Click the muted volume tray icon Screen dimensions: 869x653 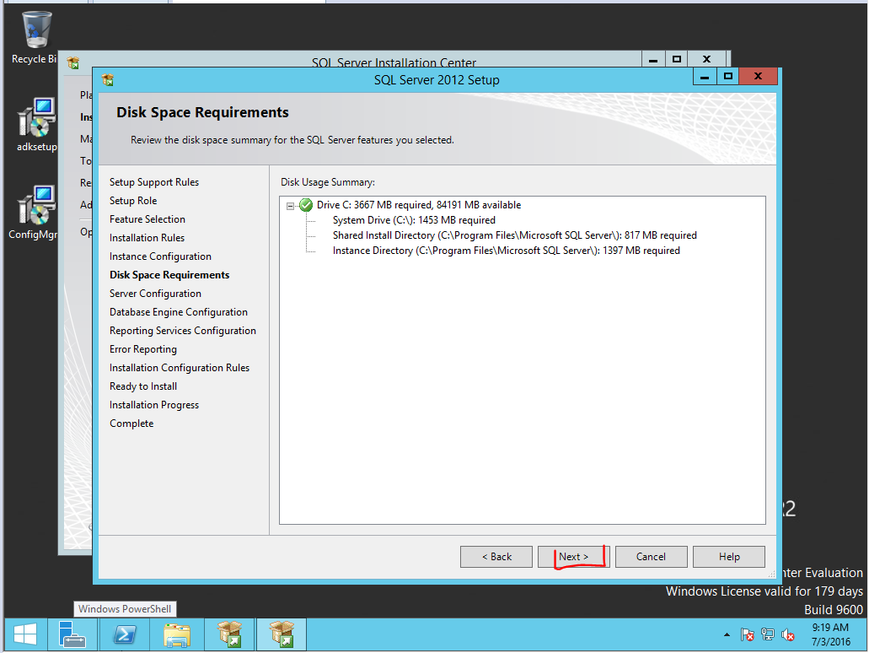pos(787,634)
